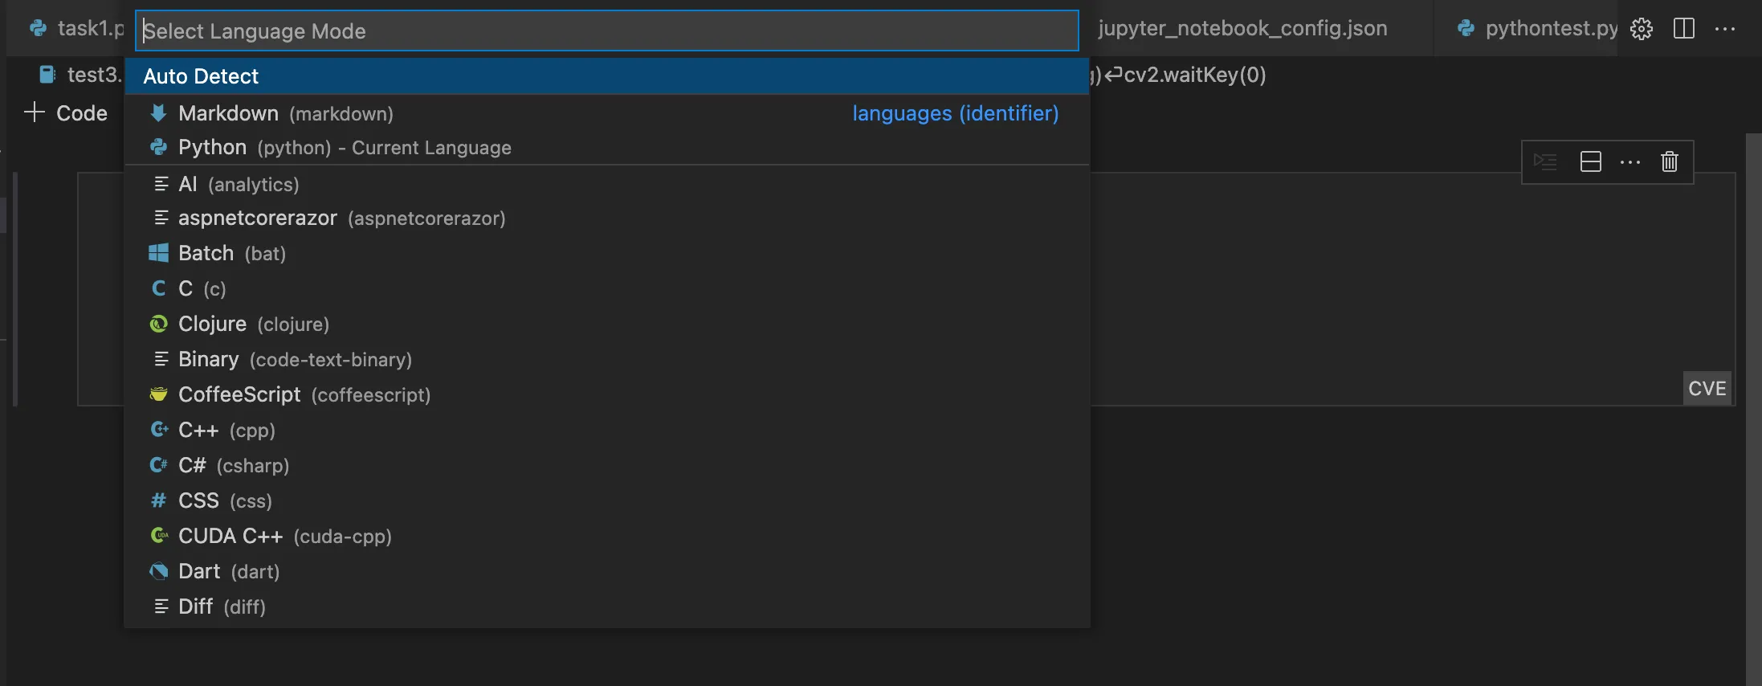Delete the cell with trash icon
This screenshot has width=1762, height=686.
click(1670, 161)
